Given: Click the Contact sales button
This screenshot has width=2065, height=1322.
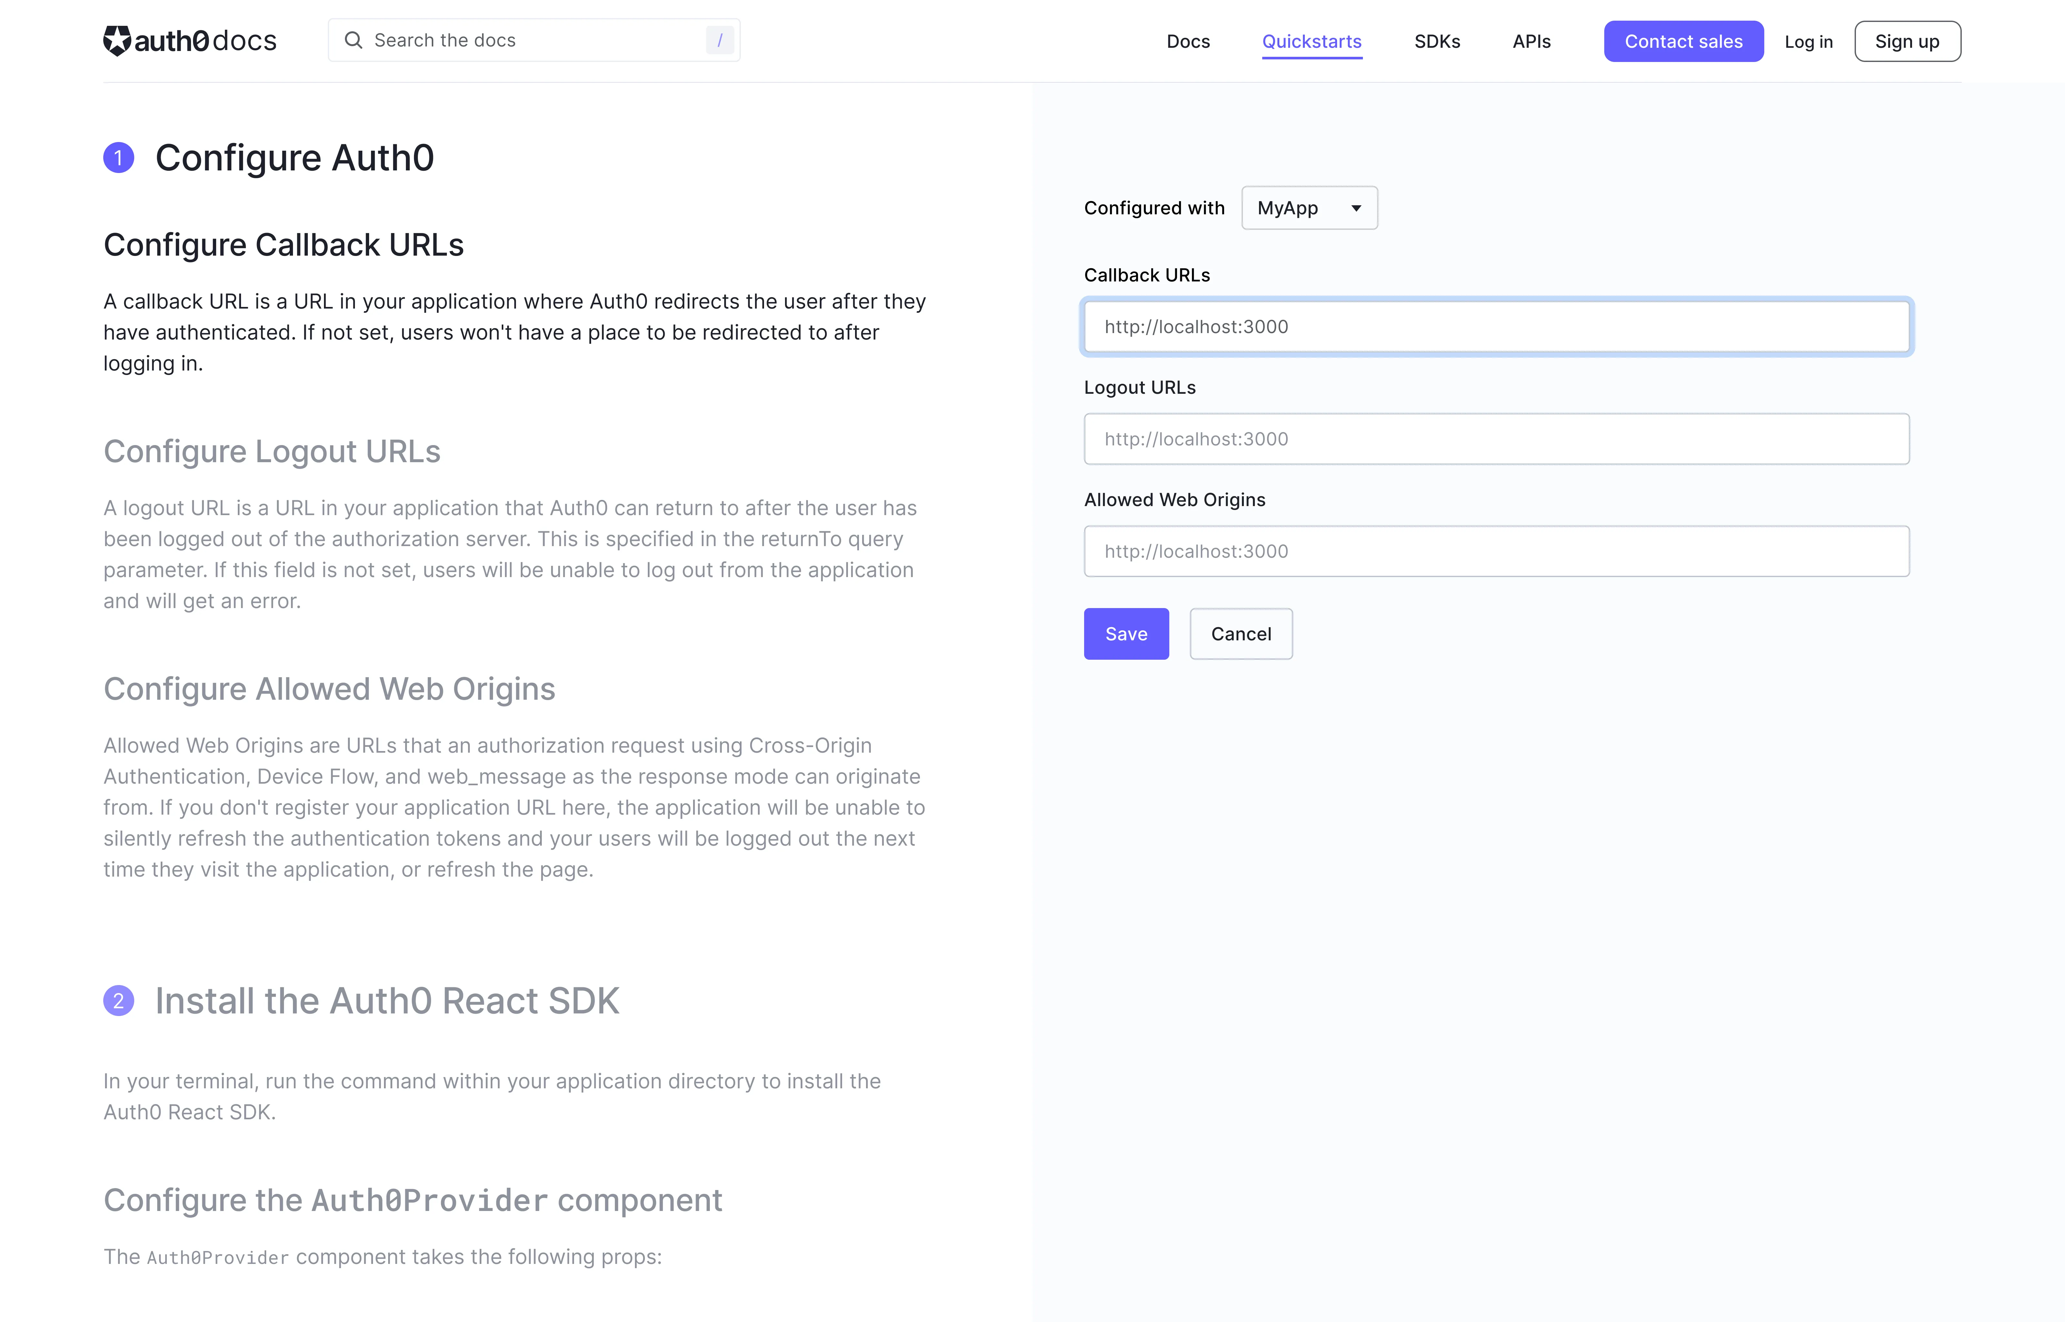Looking at the screenshot, I should (x=1683, y=41).
